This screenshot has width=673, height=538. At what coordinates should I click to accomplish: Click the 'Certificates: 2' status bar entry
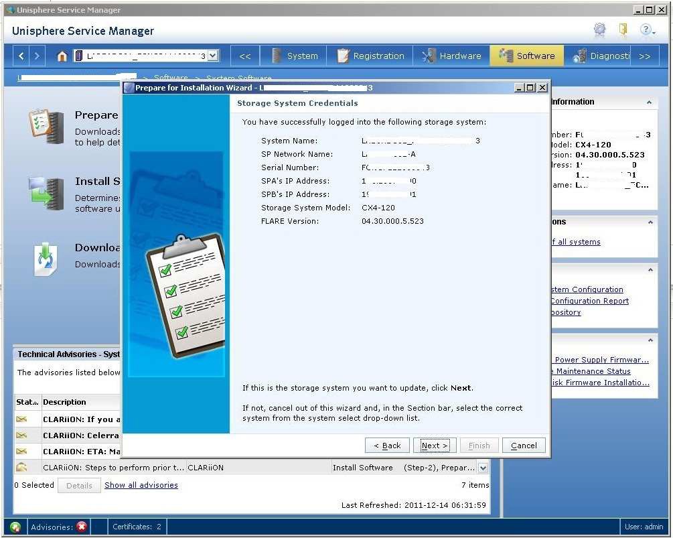(137, 527)
